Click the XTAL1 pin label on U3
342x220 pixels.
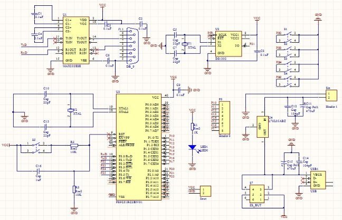pos(123,108)
